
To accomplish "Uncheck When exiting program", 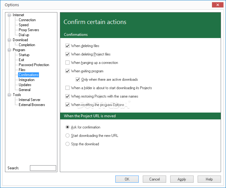I will pos(67,71).
